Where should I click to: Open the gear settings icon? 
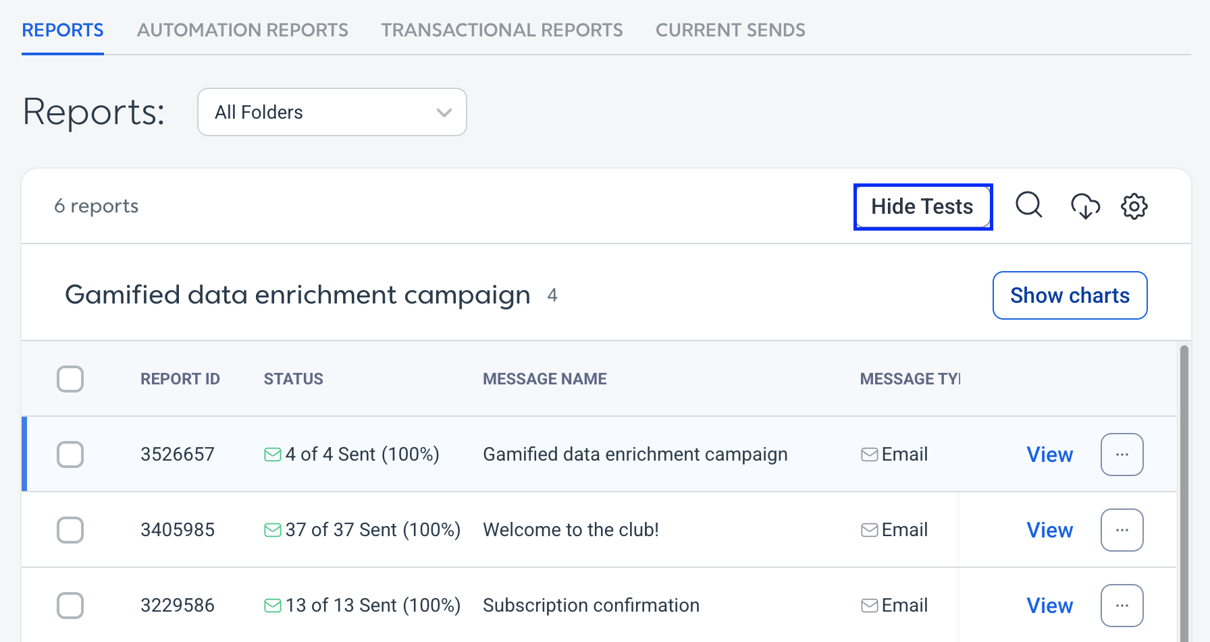tap(1134, 206)
